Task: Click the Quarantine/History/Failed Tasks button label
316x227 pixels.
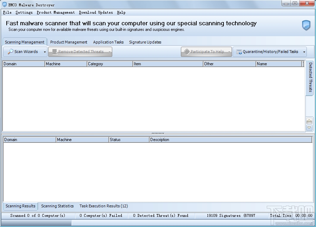Action: coord(270,52)
